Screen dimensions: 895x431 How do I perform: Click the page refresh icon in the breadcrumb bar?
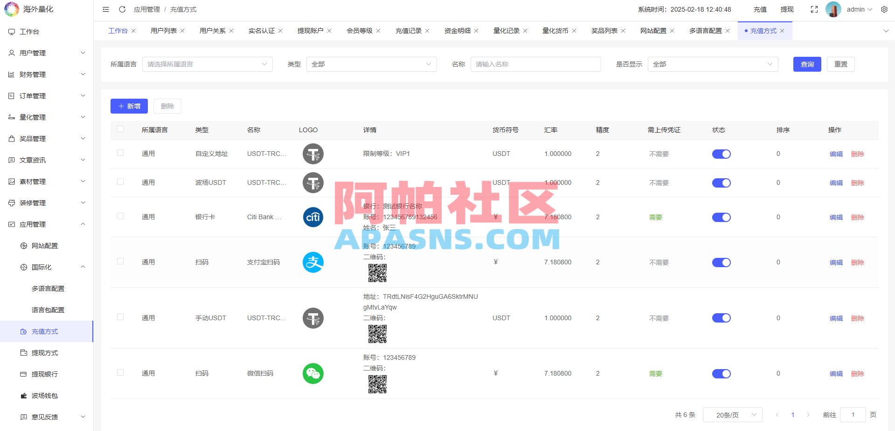coord(122,9)
